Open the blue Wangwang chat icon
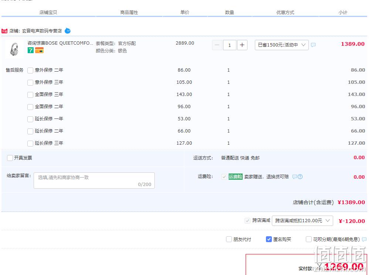Screen dimensions: 369x275 pos(68,31)
